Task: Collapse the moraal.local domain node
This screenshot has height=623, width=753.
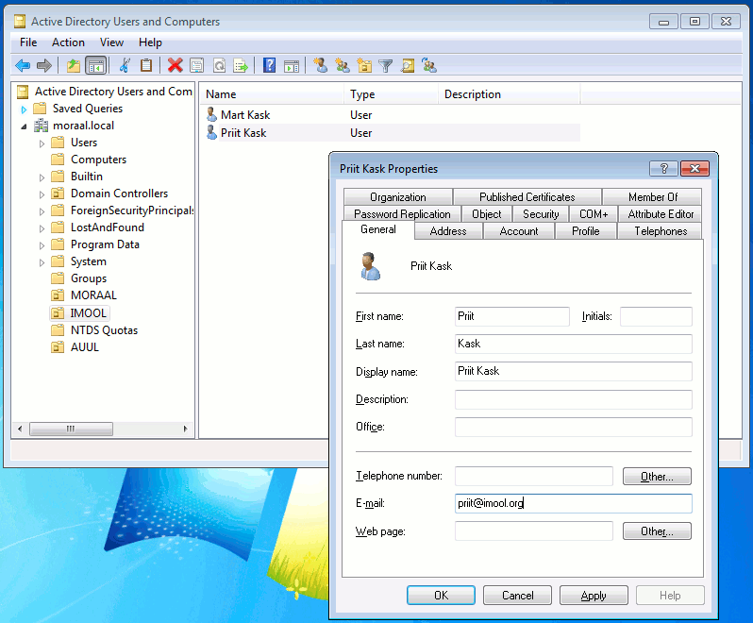Action: (x=24, y=126)
